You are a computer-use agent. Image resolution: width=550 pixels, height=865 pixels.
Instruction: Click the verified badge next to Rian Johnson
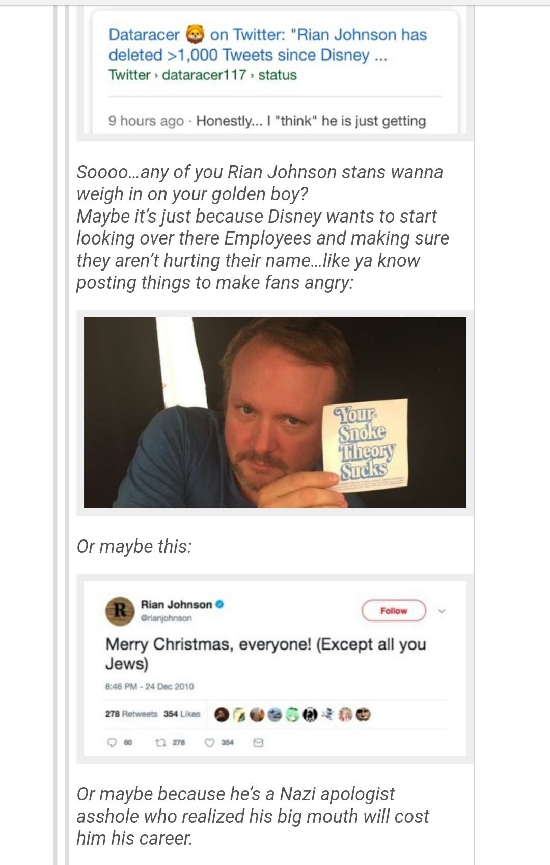[x=220, y=604]
